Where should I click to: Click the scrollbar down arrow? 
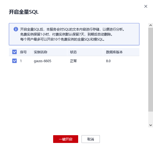click(150, 125)
